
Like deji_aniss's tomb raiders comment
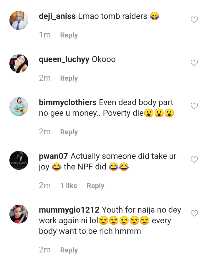pyautogui.click(x=194, y=20)
